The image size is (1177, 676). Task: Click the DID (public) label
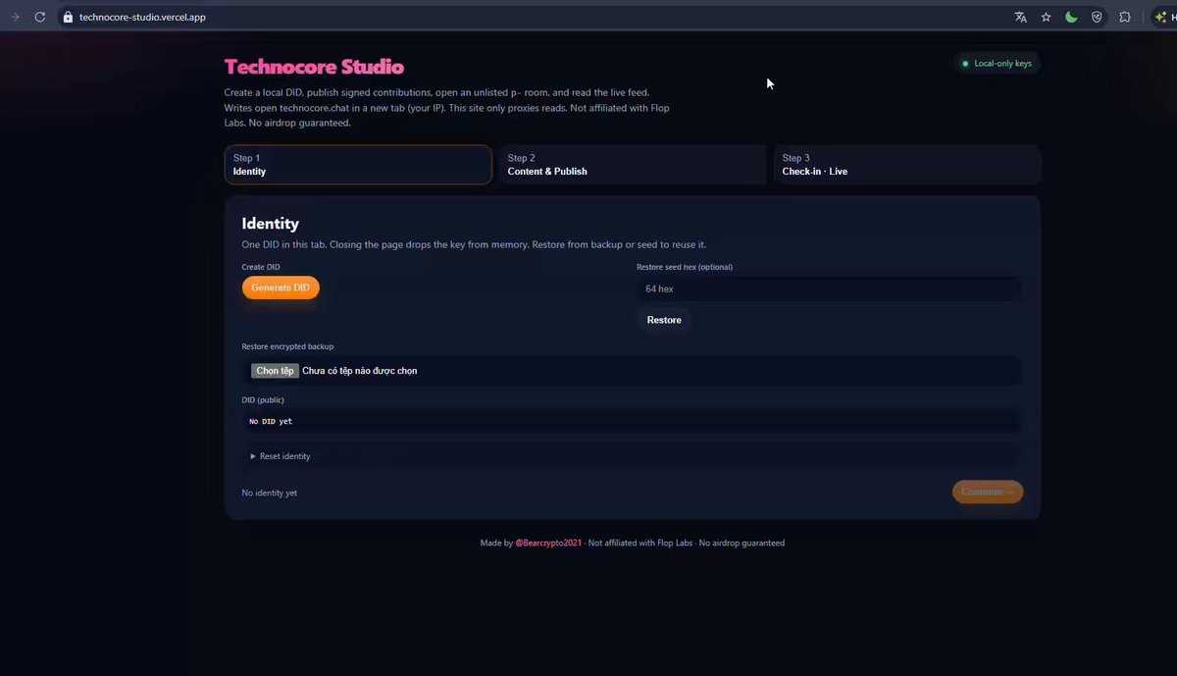[263, 400]
